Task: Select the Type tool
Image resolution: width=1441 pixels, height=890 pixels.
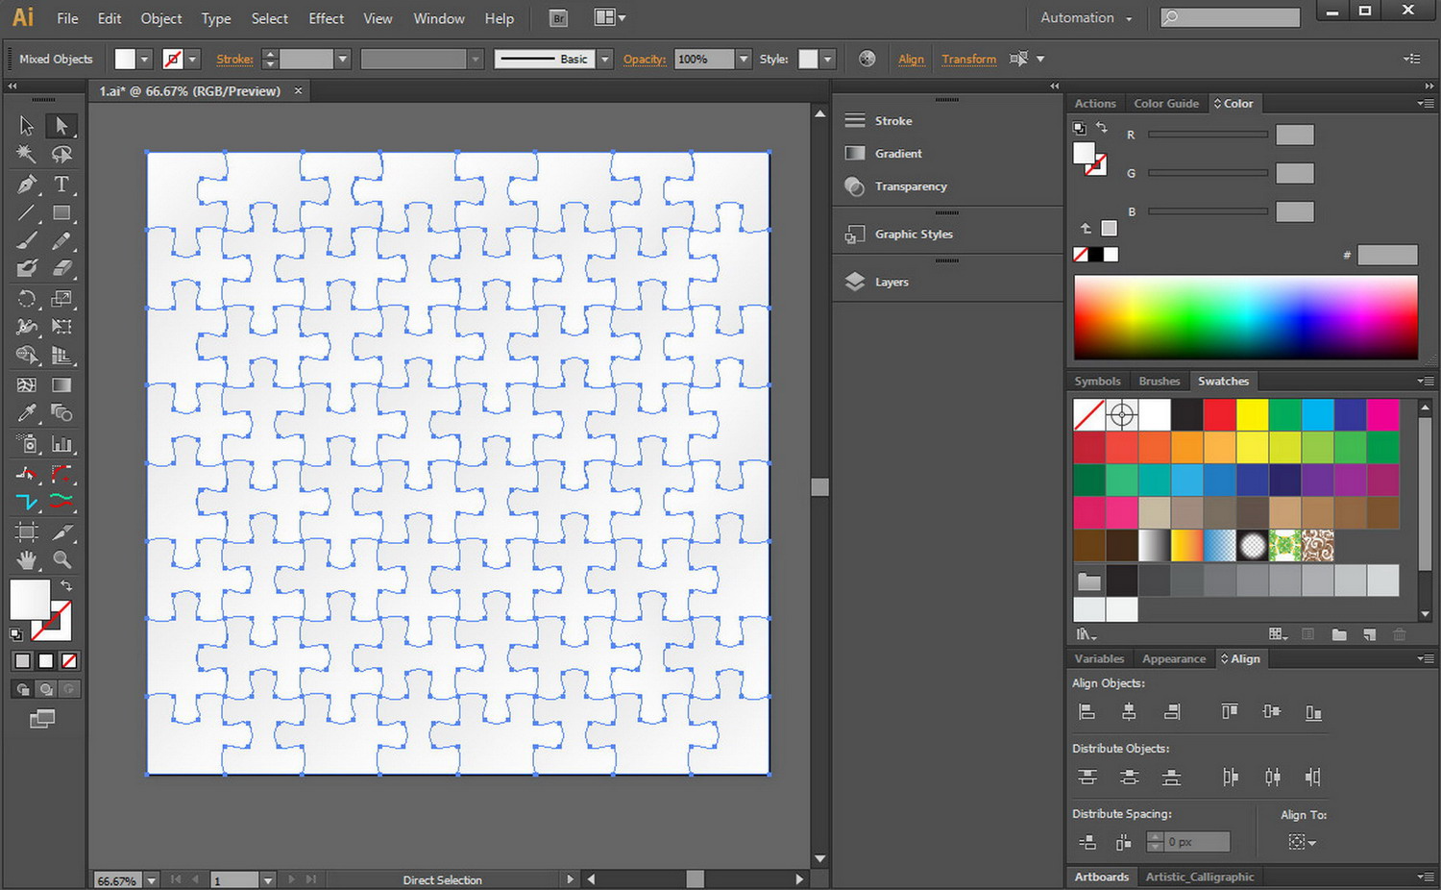Action: [61, 184]
